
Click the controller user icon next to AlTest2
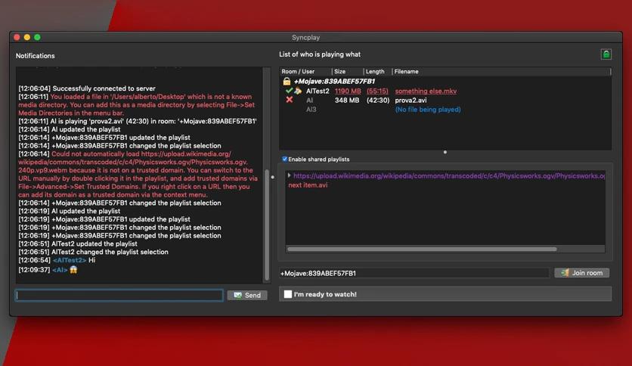tap(298, 91)
